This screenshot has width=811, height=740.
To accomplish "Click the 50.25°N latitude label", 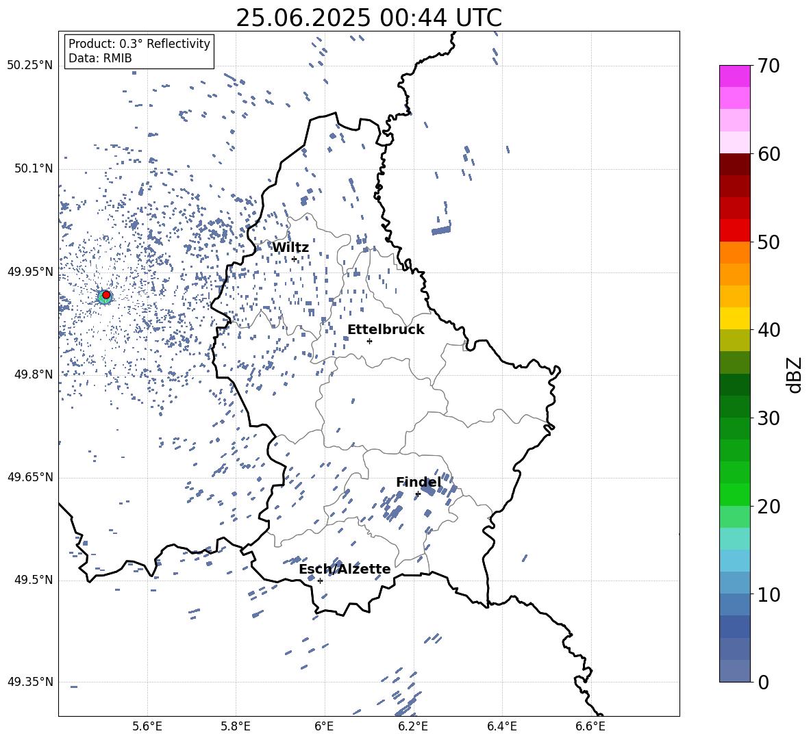I will click(30, 66).
